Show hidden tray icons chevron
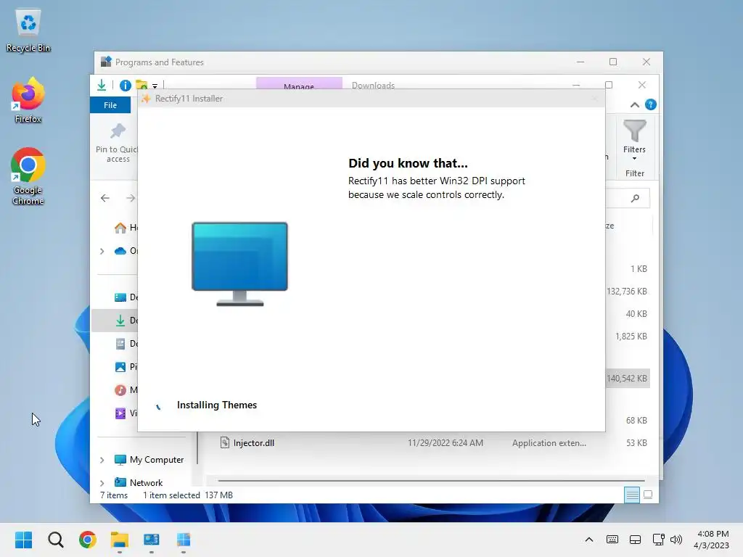This screenshot has height=557, width=743. (589, 540)
